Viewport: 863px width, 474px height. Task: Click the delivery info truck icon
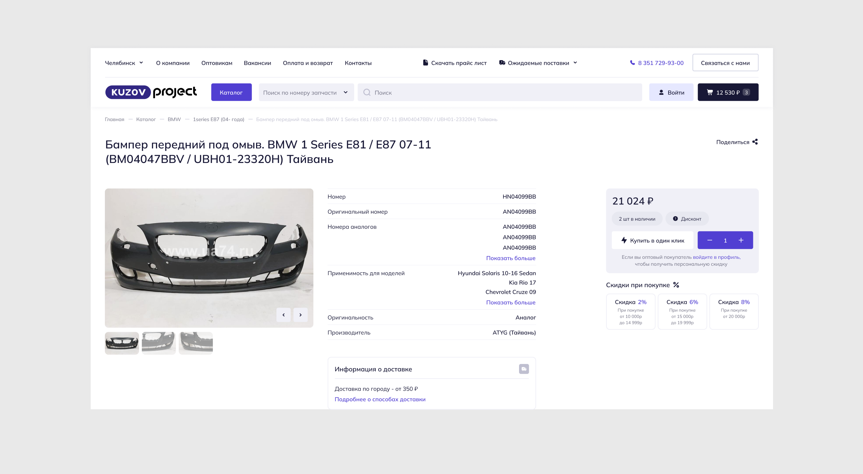click(524, 369)
